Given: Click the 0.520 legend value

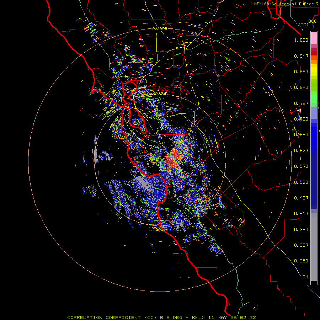Looking at the screenshot, I should point(301,182).
